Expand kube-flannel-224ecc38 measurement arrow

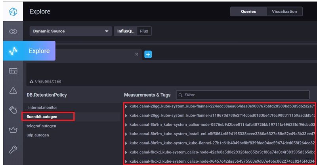126,106
